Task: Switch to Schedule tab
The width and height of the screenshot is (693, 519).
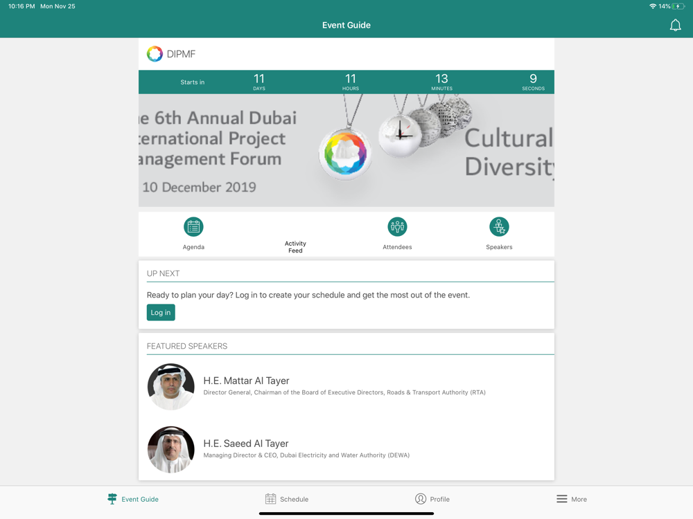Action: pyautogui.click(x=287, y=499)
